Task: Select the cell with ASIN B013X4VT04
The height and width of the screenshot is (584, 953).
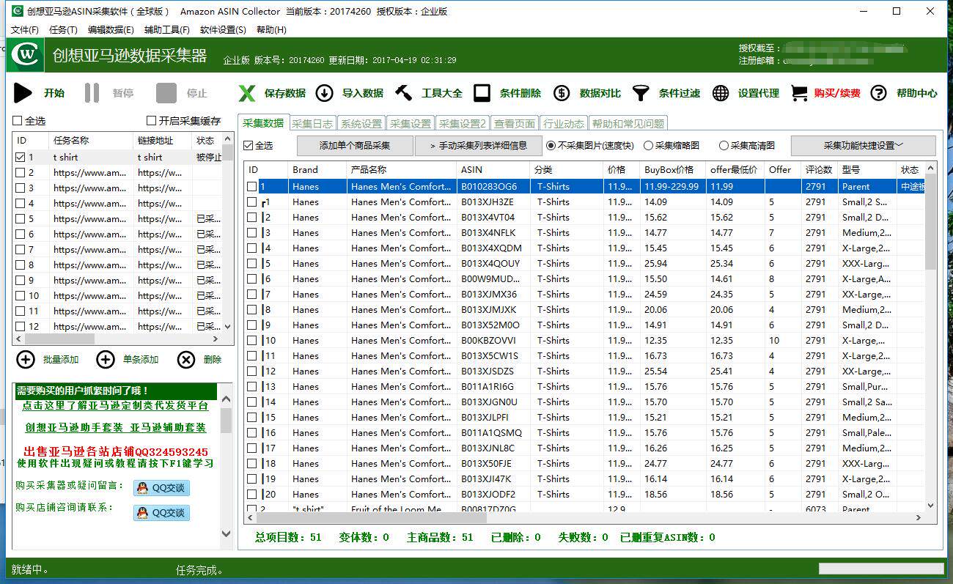Action: tap(493, 218)
